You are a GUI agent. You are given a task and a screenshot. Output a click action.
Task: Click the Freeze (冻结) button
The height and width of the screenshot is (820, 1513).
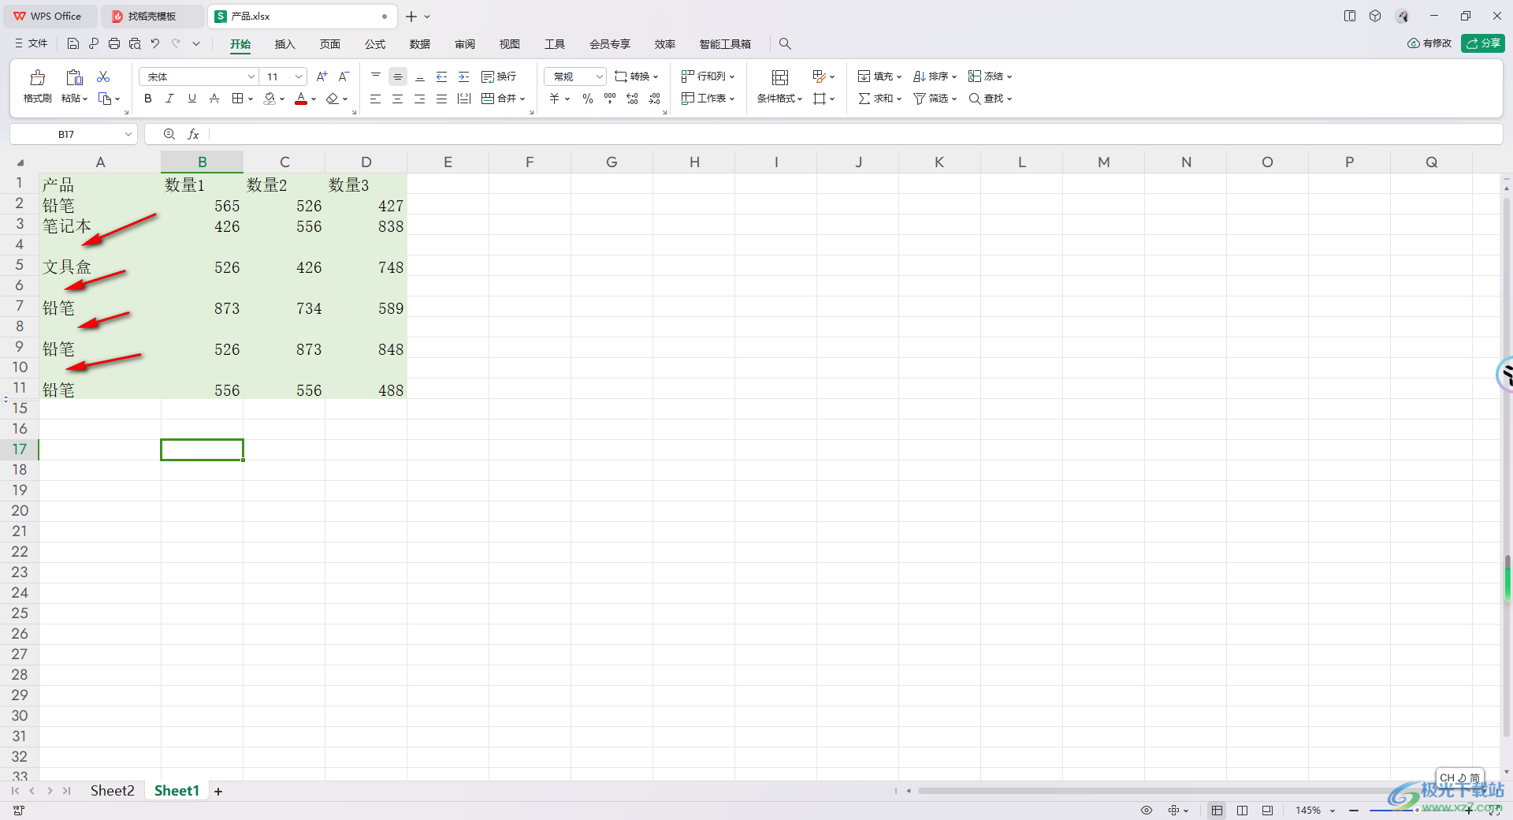(990, 76)
